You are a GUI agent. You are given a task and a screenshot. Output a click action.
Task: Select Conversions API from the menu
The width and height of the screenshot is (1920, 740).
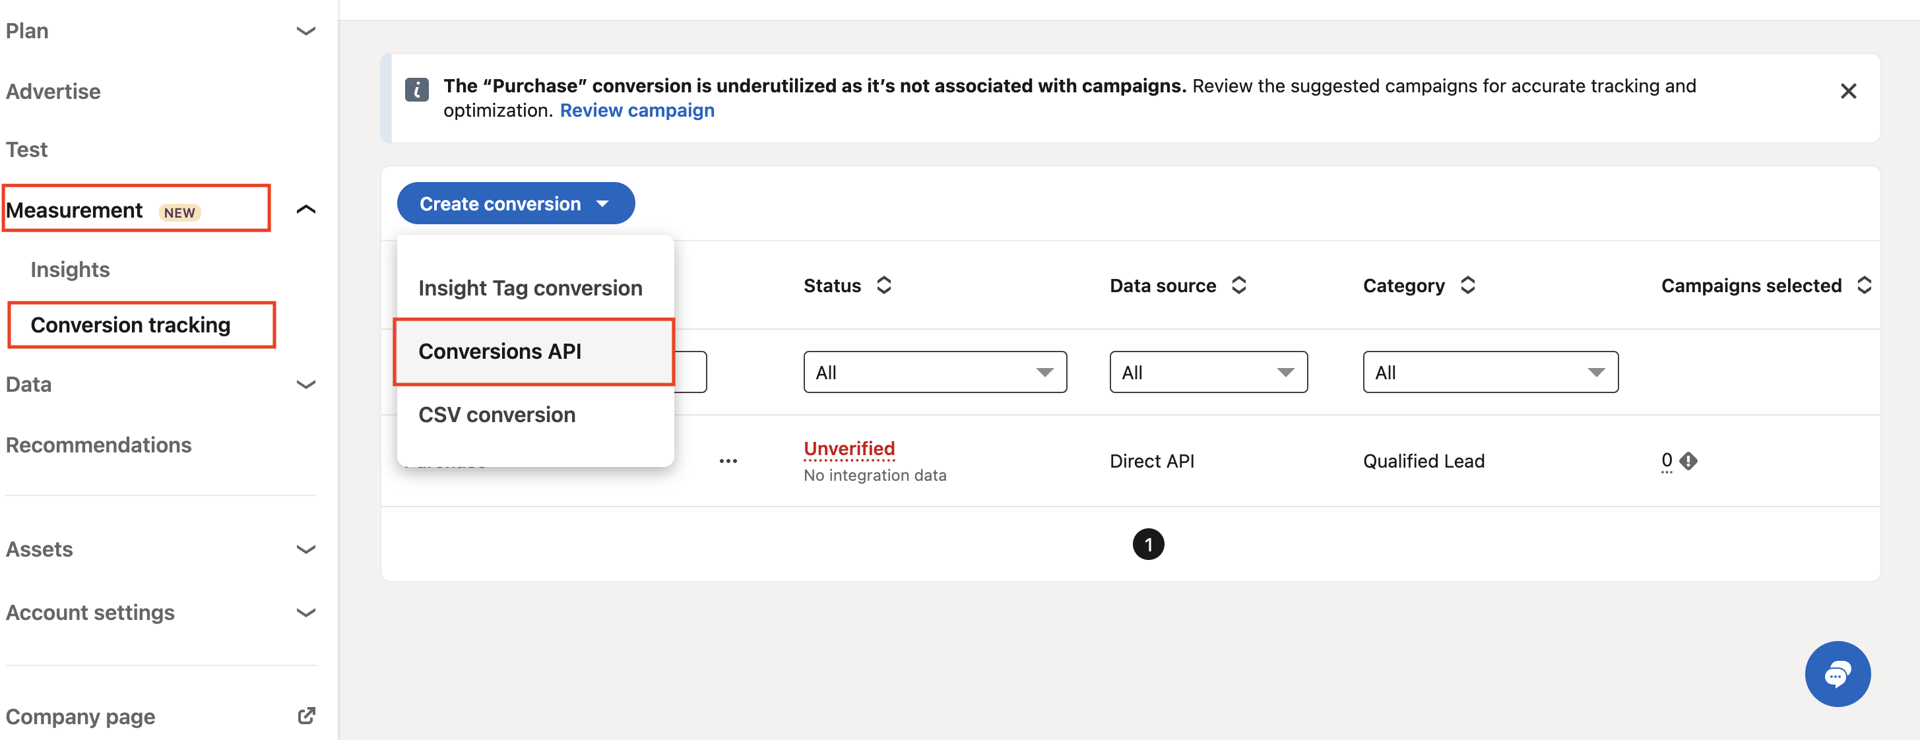click(500, 351)
